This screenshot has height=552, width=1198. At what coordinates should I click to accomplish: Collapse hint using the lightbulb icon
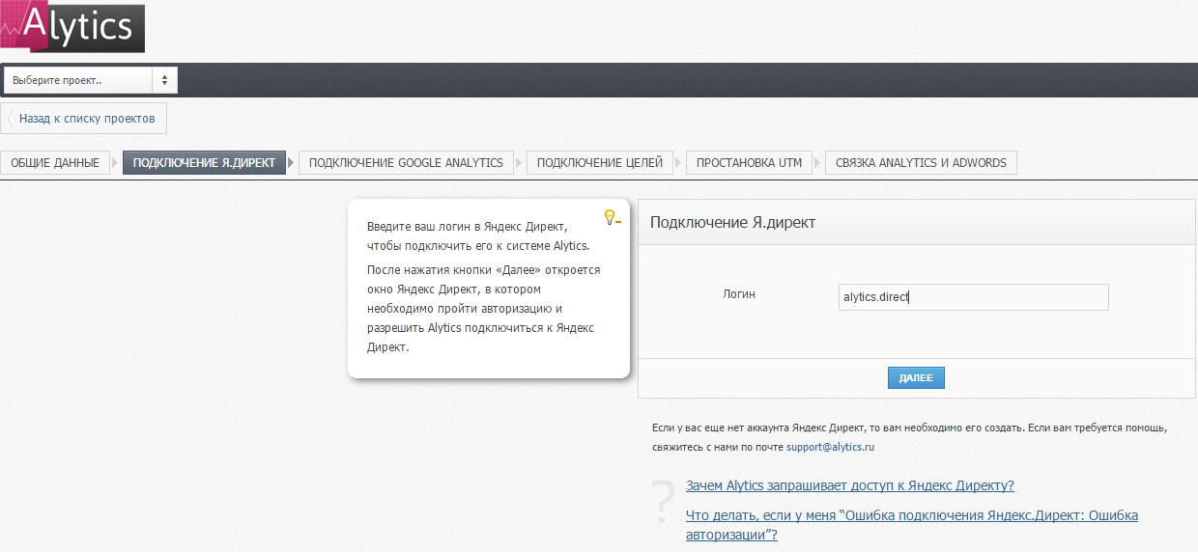(611, 217)
